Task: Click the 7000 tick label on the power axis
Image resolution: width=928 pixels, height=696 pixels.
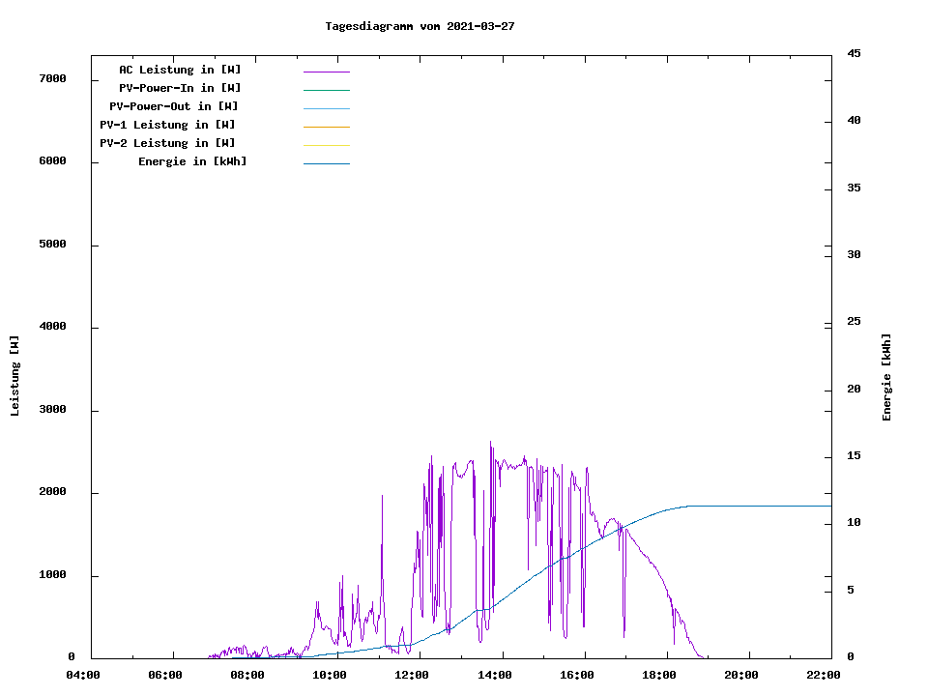Action: tap(51, 79)
